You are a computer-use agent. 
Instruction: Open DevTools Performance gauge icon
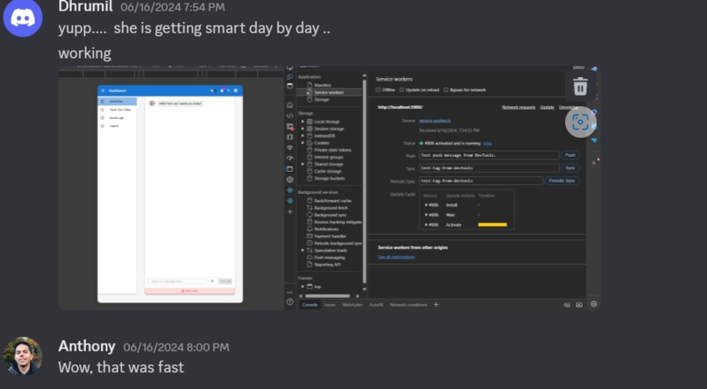click(289, 158)
